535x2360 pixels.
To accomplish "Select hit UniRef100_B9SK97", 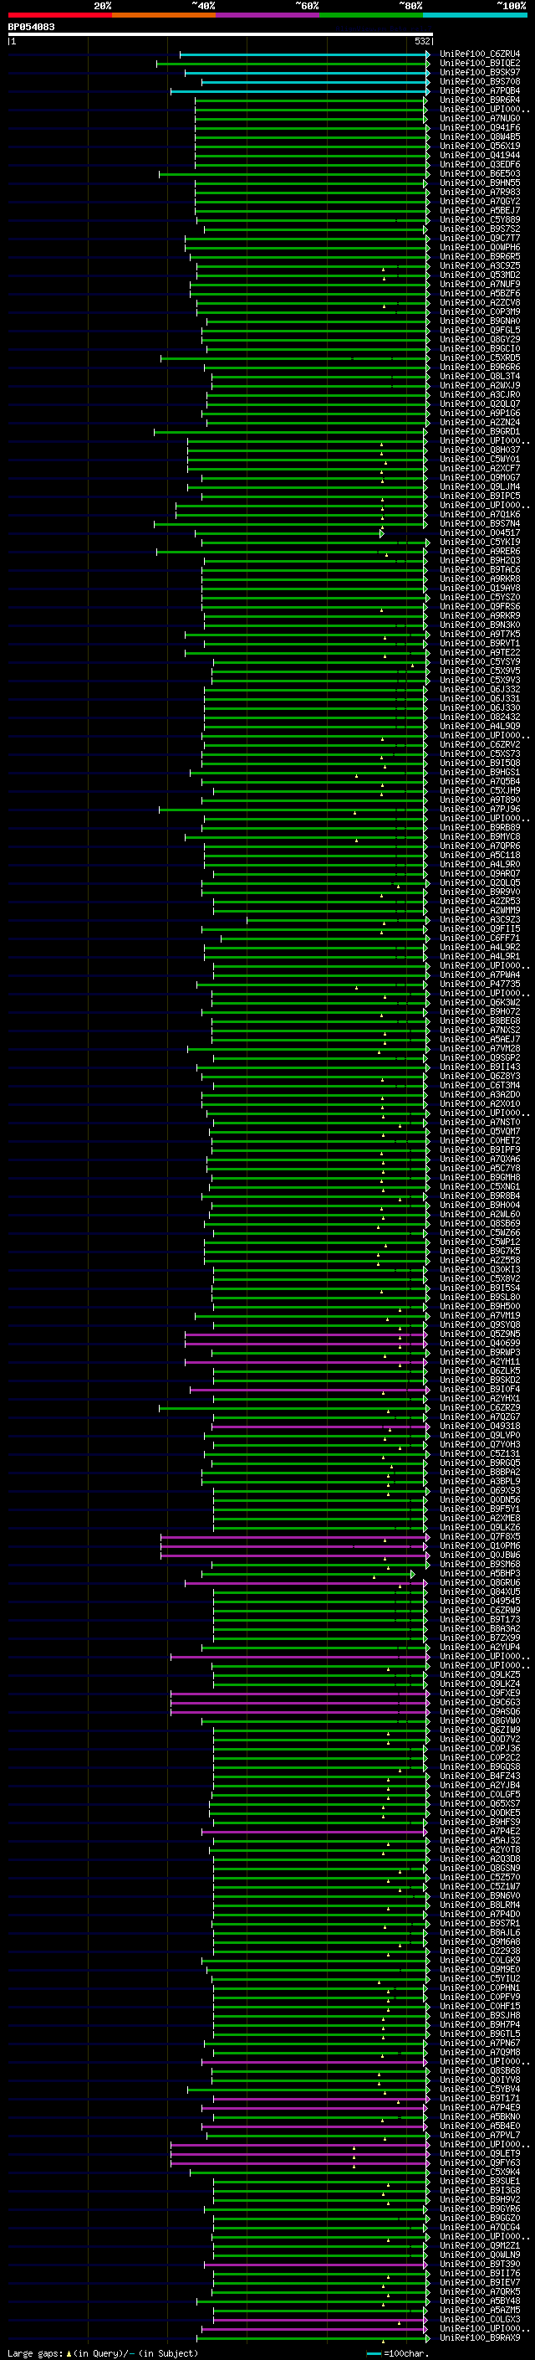I will click(480, 72).
